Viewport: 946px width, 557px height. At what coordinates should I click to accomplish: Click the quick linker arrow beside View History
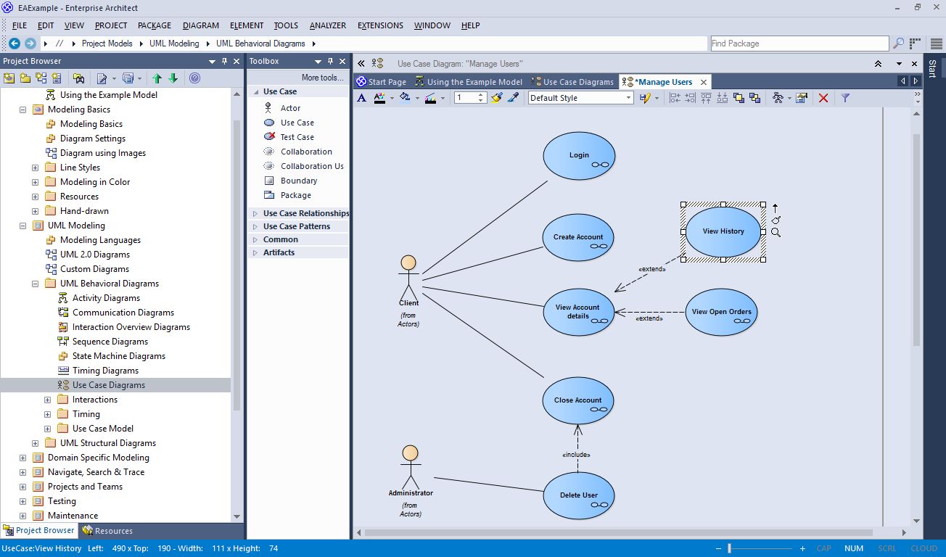coord(775,208)
